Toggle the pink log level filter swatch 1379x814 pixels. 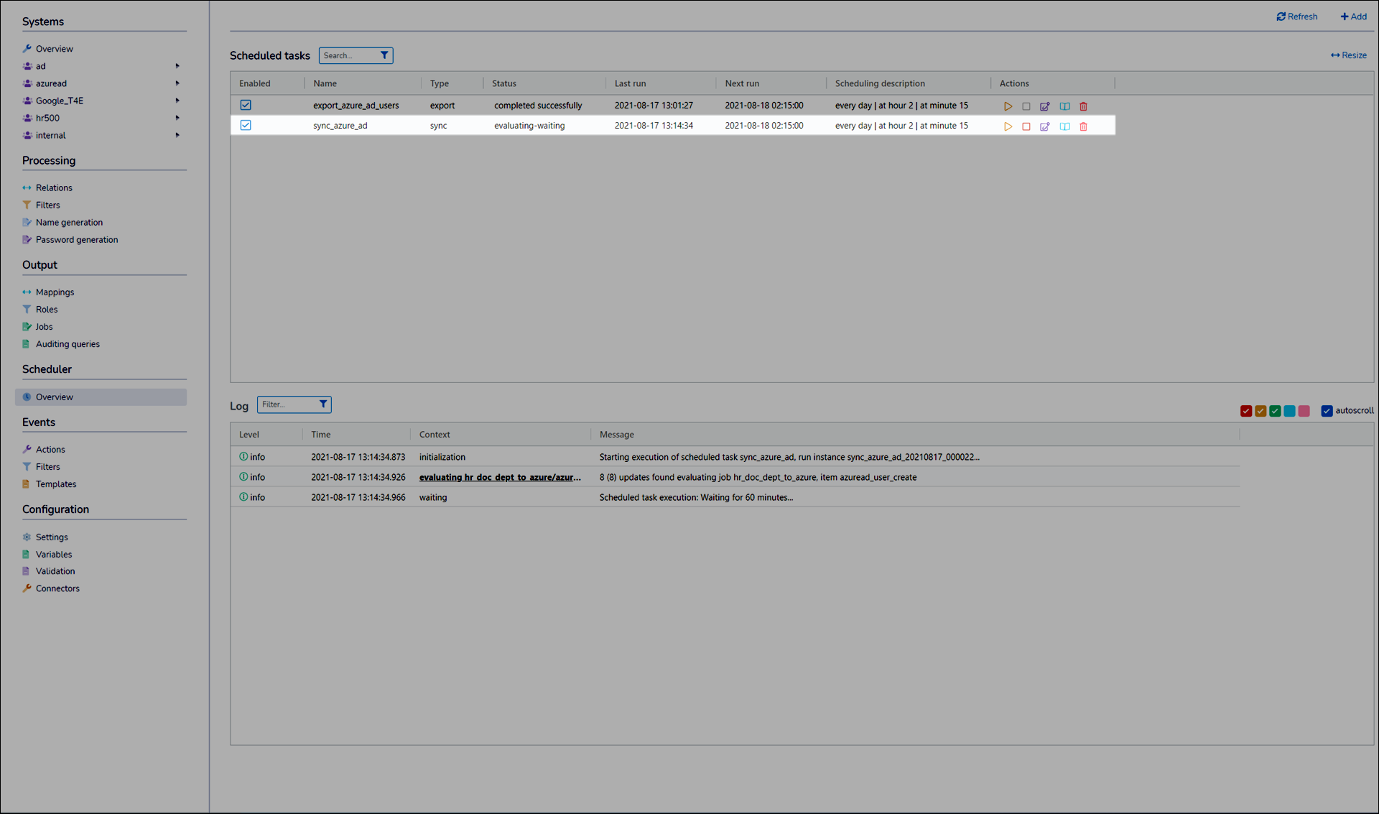click(x=1304, y=411)
